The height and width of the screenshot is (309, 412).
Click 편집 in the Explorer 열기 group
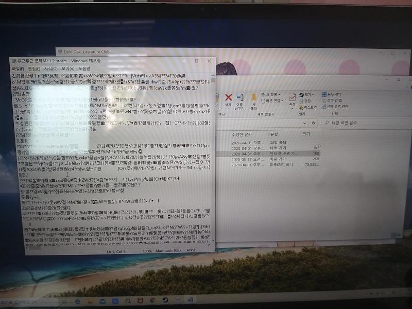[x=305, y=101]
